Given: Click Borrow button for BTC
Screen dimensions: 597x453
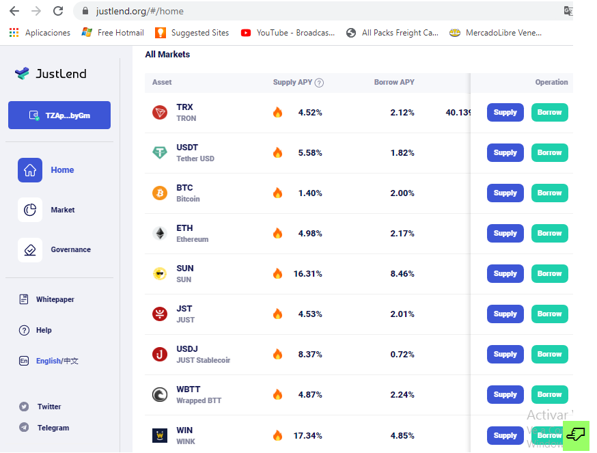Looking at the screenshot, I should coord(549,193).
